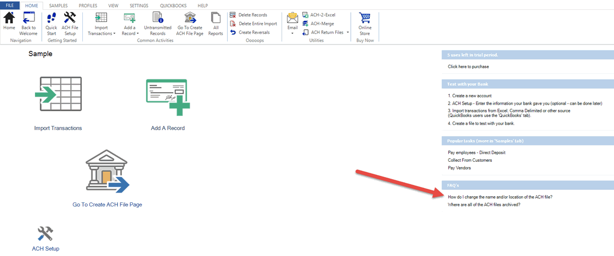Click Delete Entire Import
This screenshot has height=256, width=614.
coord(254,23)
